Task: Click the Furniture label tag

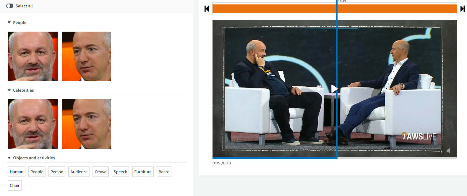Action: (x=143, y=172)
